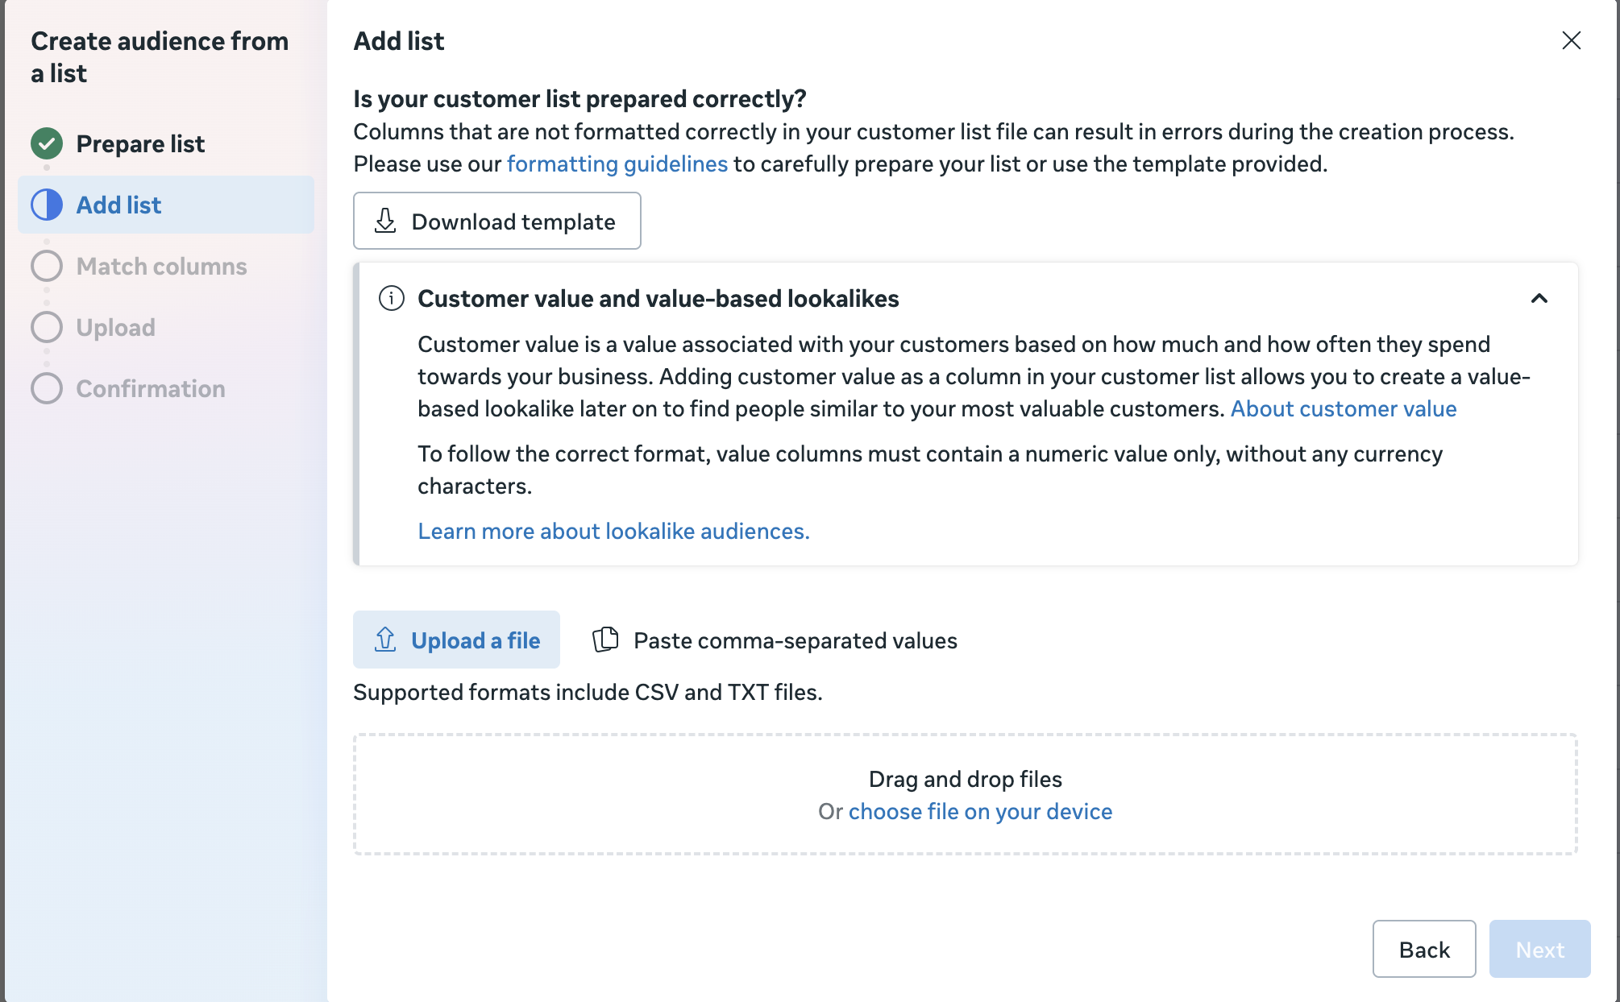Click the empty Upload step circle

click(x=47, y=327)
